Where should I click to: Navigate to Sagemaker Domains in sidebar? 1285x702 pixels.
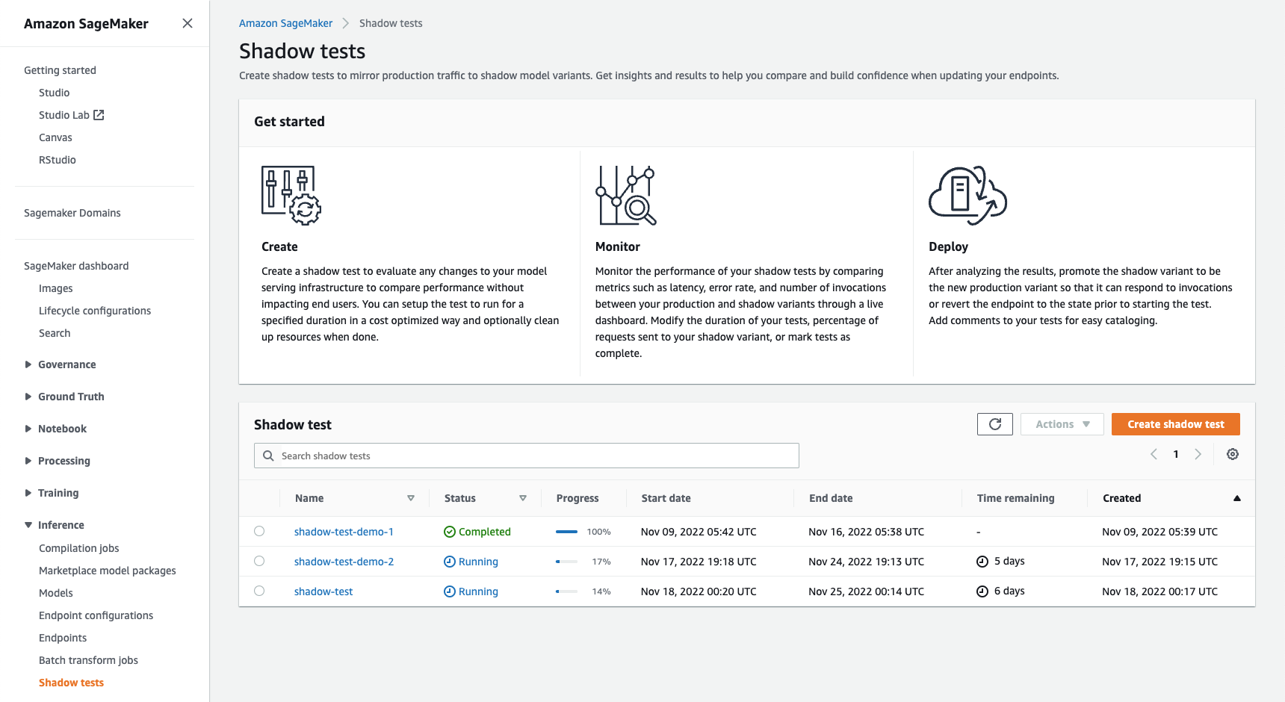(72, 213)
